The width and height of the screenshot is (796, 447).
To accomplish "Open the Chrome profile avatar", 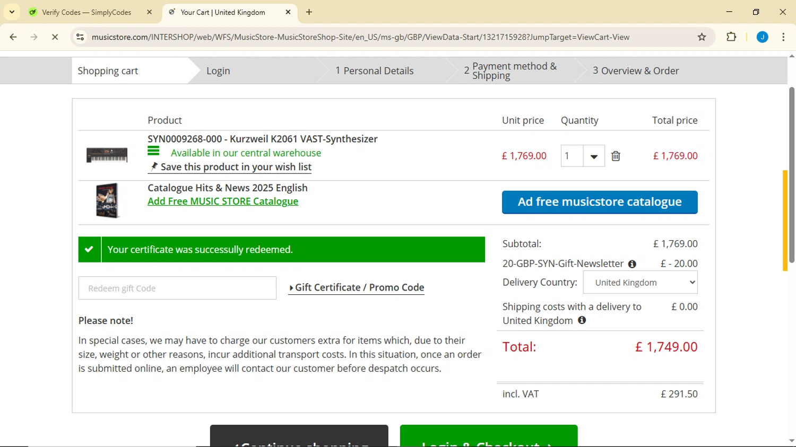I will [763, 37].
